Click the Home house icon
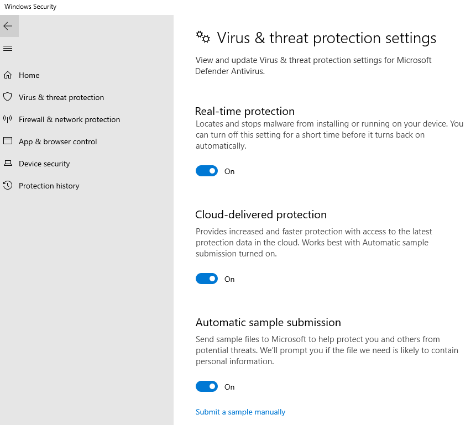The image size is (476, 425). point(8,75)
